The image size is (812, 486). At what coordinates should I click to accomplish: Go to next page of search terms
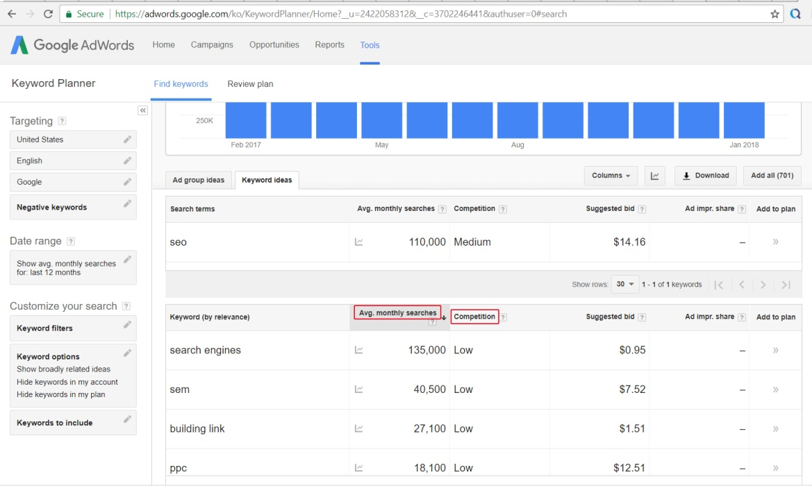coord(763,285)
